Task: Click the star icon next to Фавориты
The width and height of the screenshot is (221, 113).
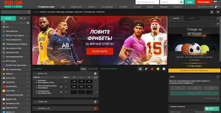Action: pos(4,74)
